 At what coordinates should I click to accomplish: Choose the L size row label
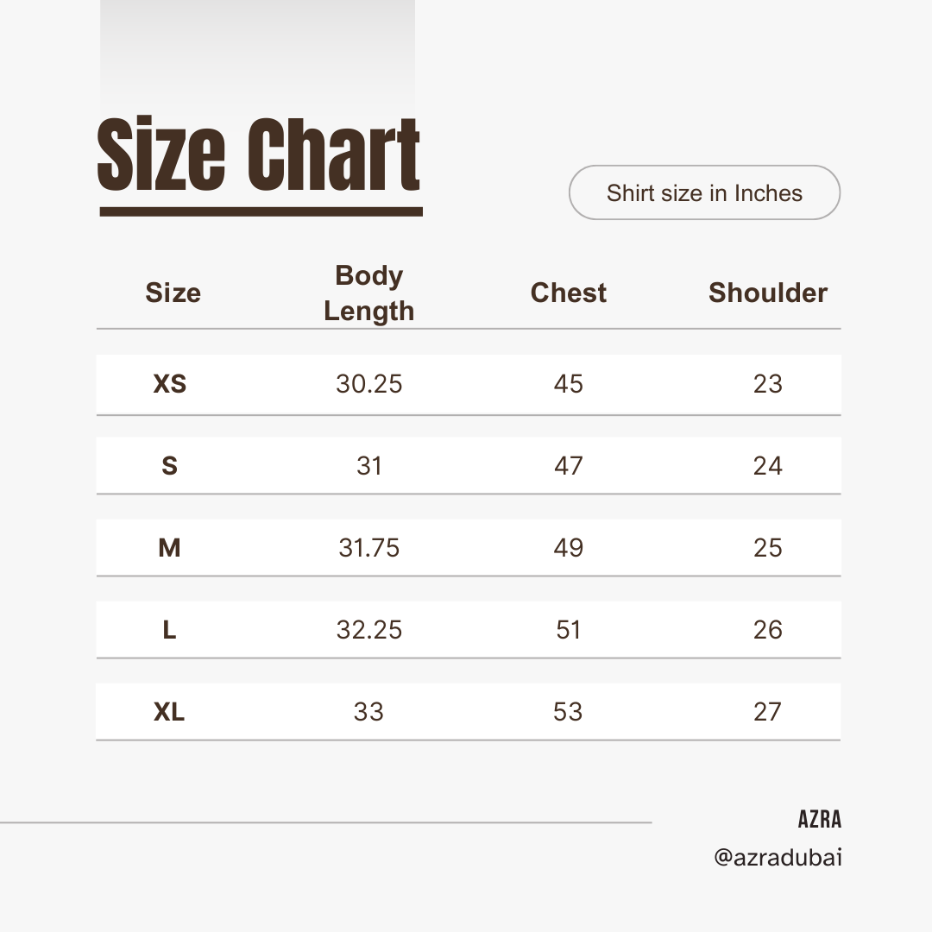pyautogui.click(x=170, y=630)
